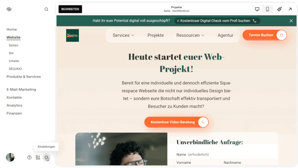Click the help question mark icon

29,157
